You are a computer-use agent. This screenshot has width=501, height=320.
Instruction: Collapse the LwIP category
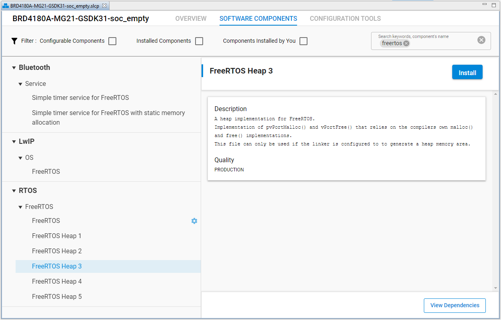click(14, 142)
